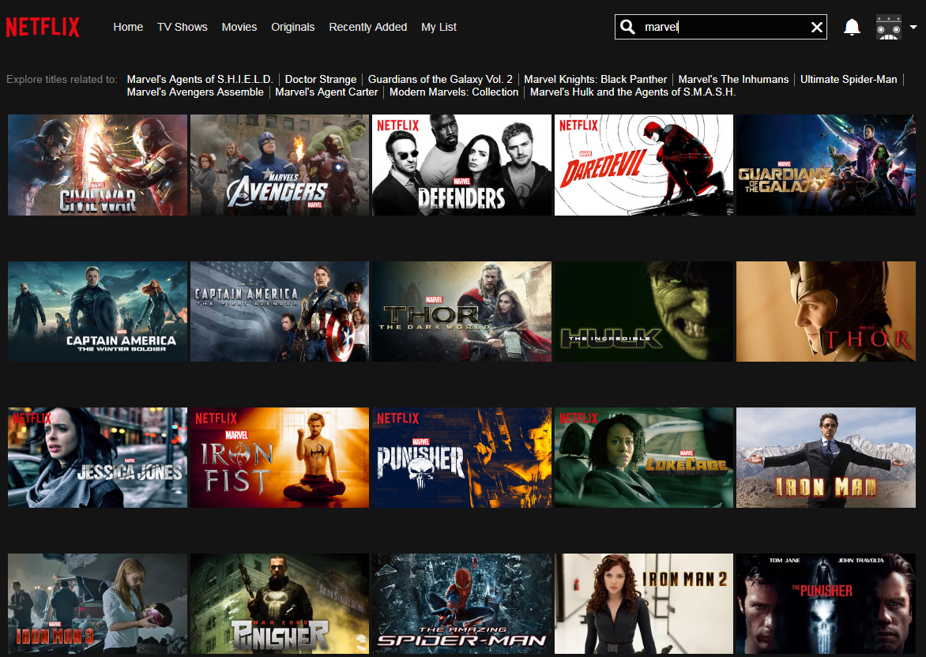Click the search magnifier icon
This screenshot has width=926, height=657.
coord(628,27)
